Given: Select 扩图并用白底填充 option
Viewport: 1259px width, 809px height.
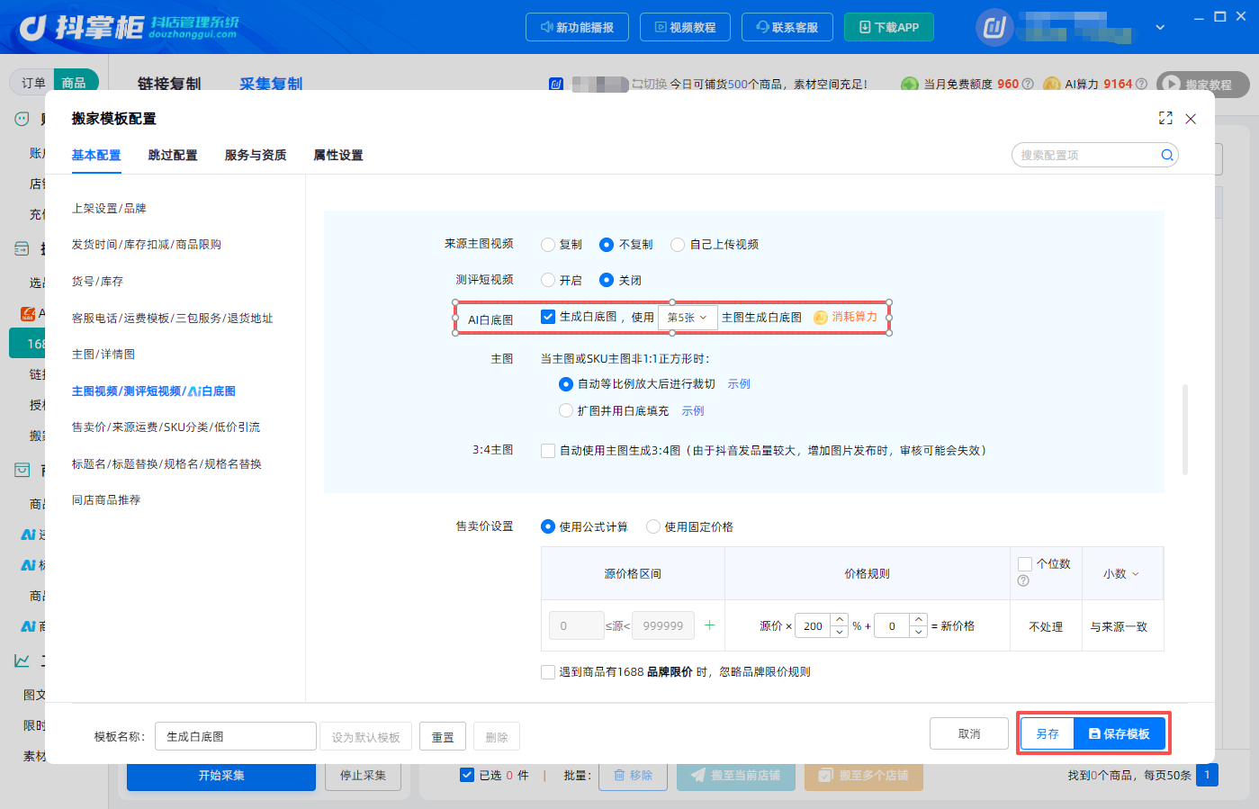Looking at the screenshot, I should 566,411.
